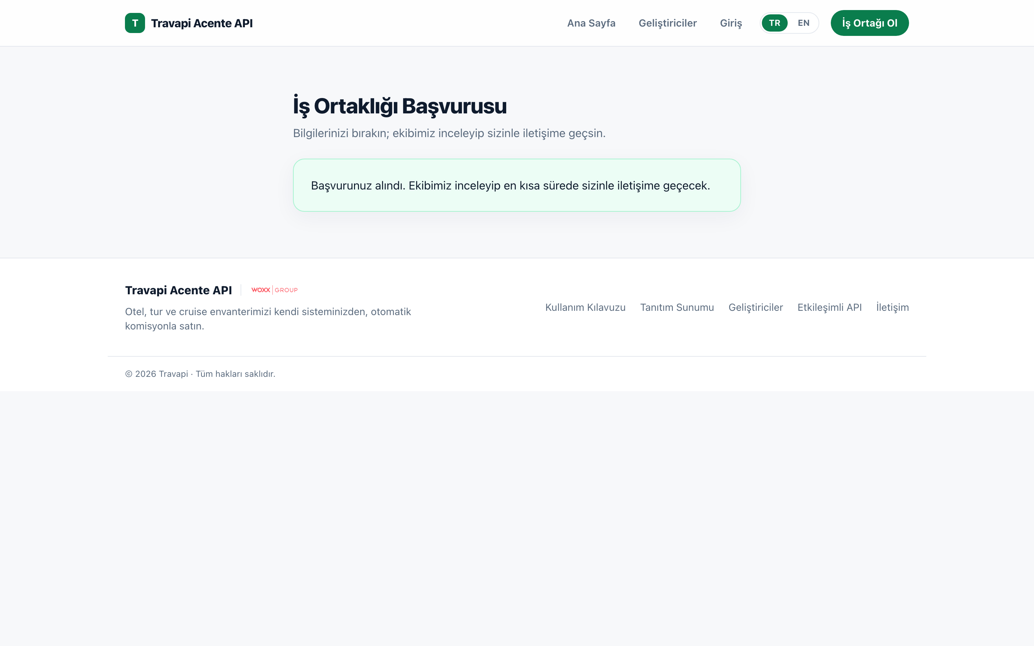Click the İş Ortaklığı Başvurusu heading

point(400,106)
